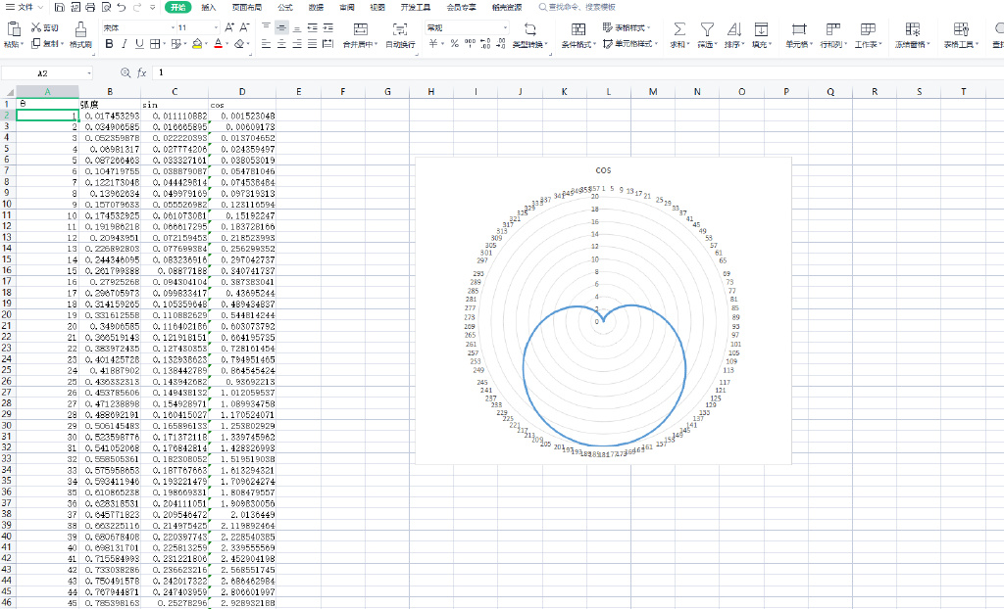This screenshot has height=609, width=1004.
Task: Click the Sort 排序 icon
Action: [x=733, y=29]
